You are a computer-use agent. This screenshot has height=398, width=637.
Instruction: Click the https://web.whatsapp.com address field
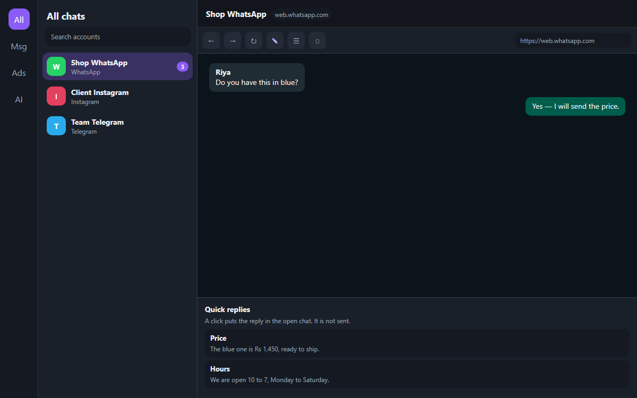(573, 40)
